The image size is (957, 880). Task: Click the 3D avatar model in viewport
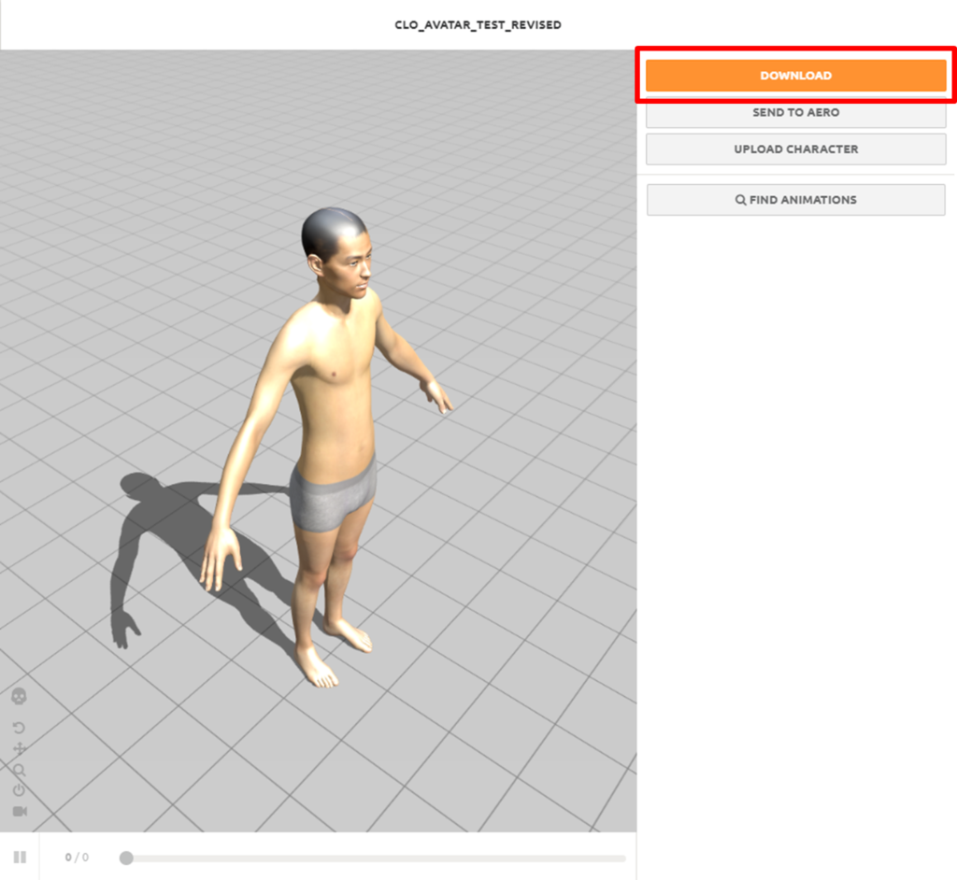tap(326, 448)
